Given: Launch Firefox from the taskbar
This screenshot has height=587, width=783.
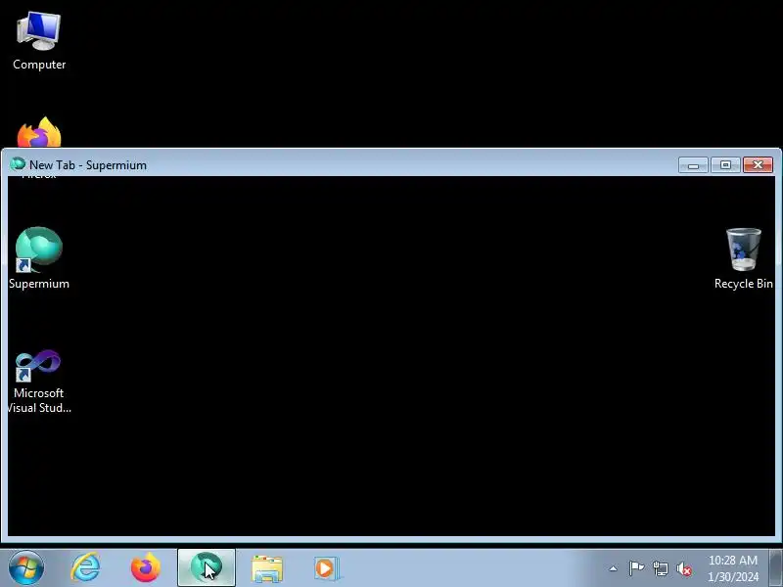Looking at the screenshot, I should click(x=146, y=567).
